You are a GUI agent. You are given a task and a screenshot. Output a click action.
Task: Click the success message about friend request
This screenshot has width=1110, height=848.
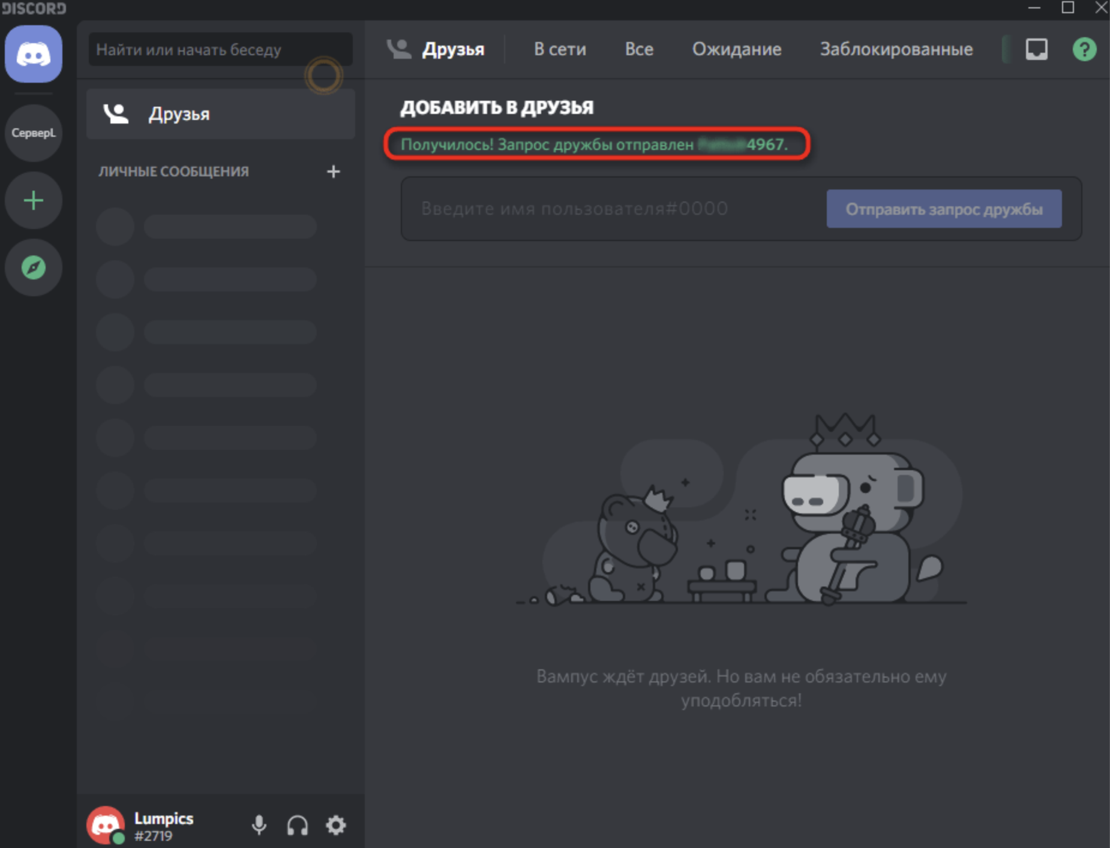click(x=594, y=145)
